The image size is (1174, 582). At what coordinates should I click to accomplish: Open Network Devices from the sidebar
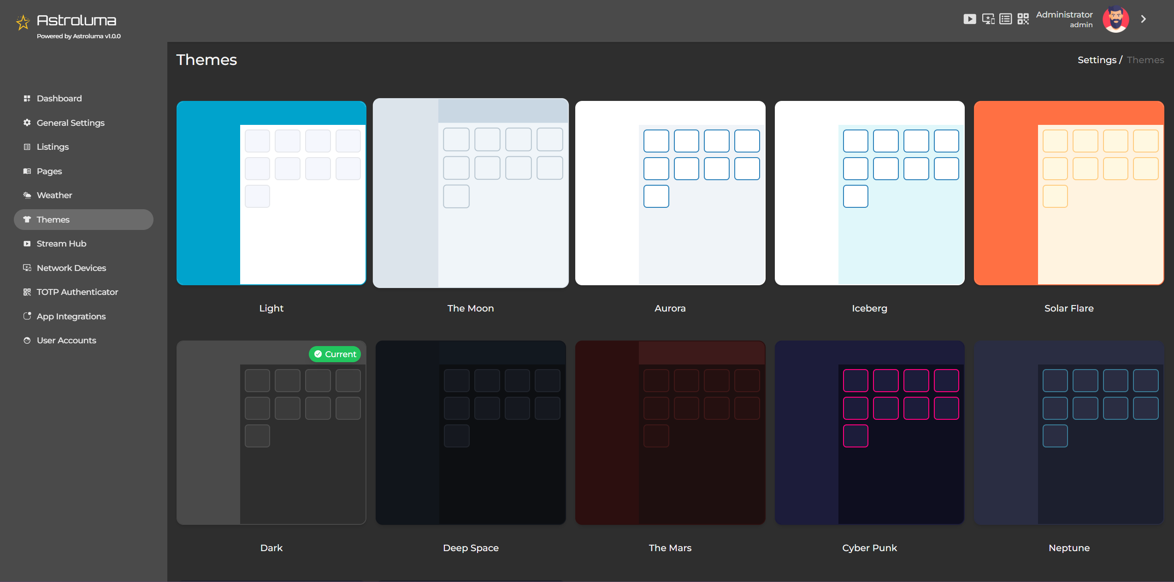click(71, 268)
